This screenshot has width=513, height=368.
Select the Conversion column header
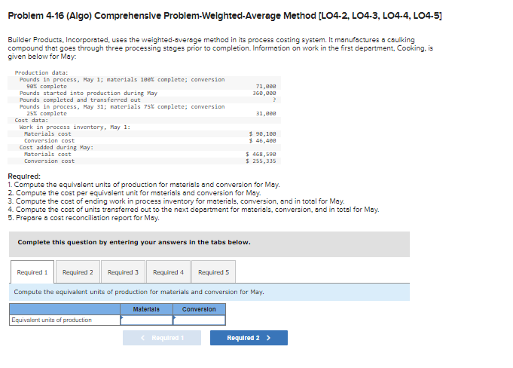pos(199,309)
